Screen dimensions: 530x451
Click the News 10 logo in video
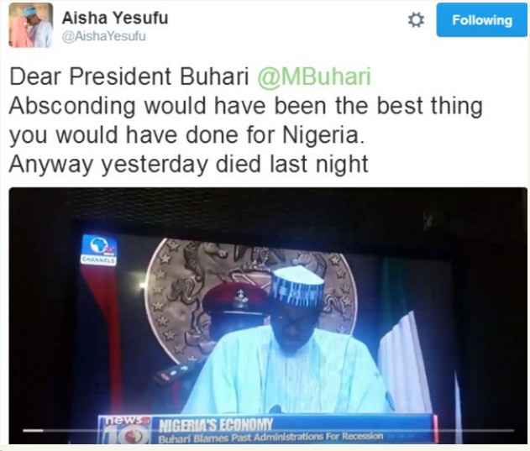click(x=125, y=429)
